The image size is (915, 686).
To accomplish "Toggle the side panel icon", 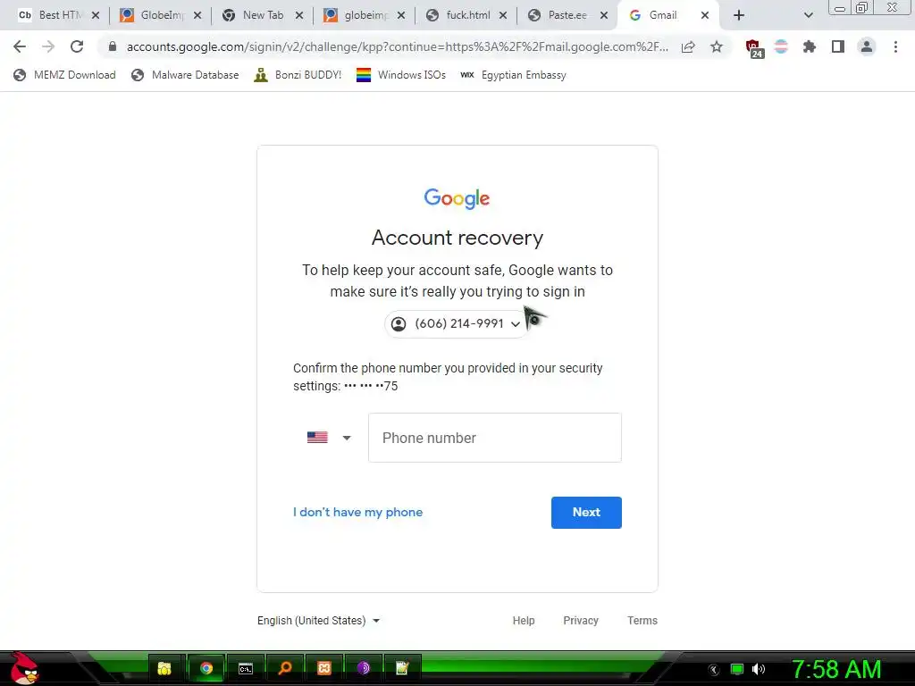I will [838, 46].
